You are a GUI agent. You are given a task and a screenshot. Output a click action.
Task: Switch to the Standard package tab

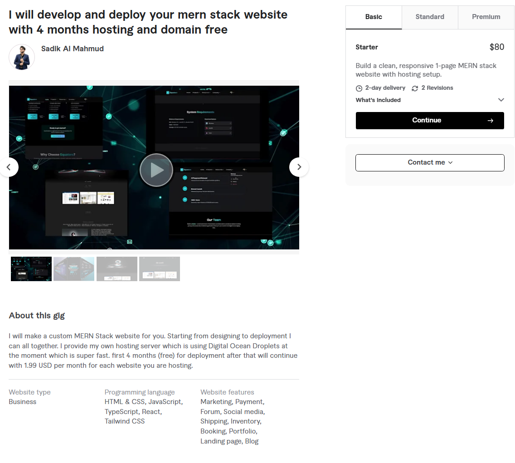click(x=430, y=17)
